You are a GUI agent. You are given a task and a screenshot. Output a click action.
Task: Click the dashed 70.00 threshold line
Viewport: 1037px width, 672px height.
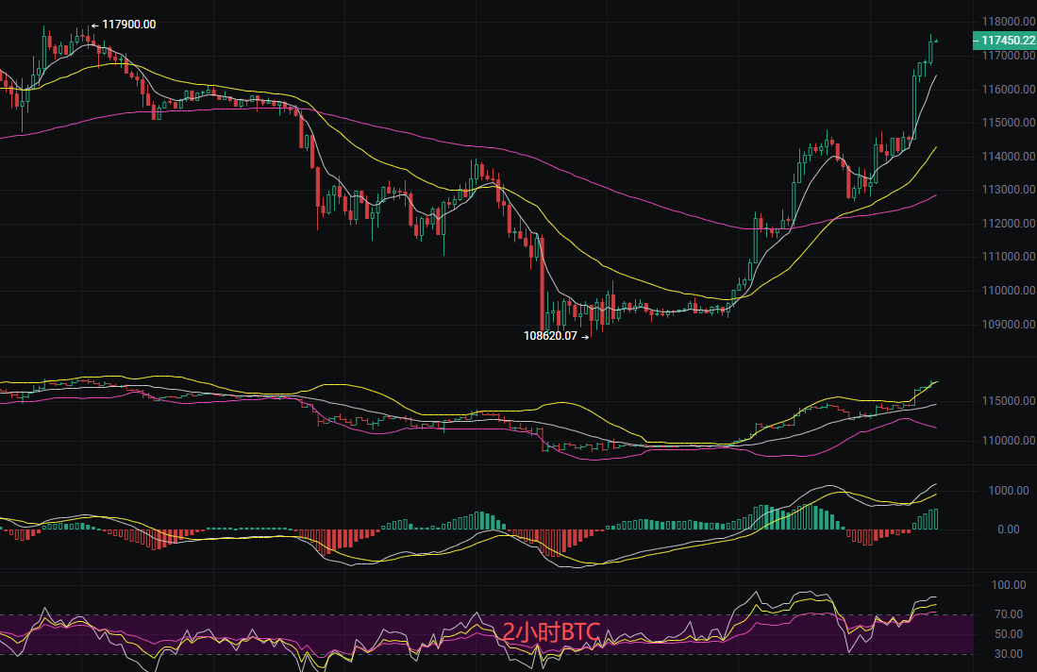coord(283,614)
